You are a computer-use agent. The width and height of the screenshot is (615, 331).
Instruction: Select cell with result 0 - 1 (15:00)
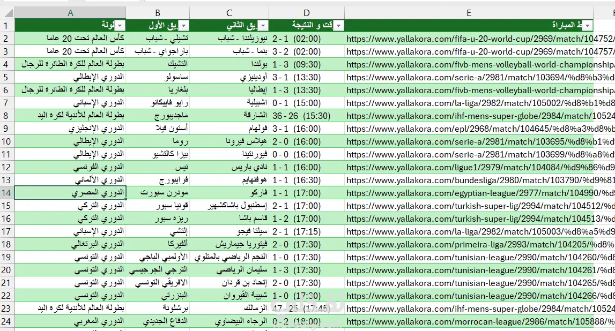click(x=307, y=103)
